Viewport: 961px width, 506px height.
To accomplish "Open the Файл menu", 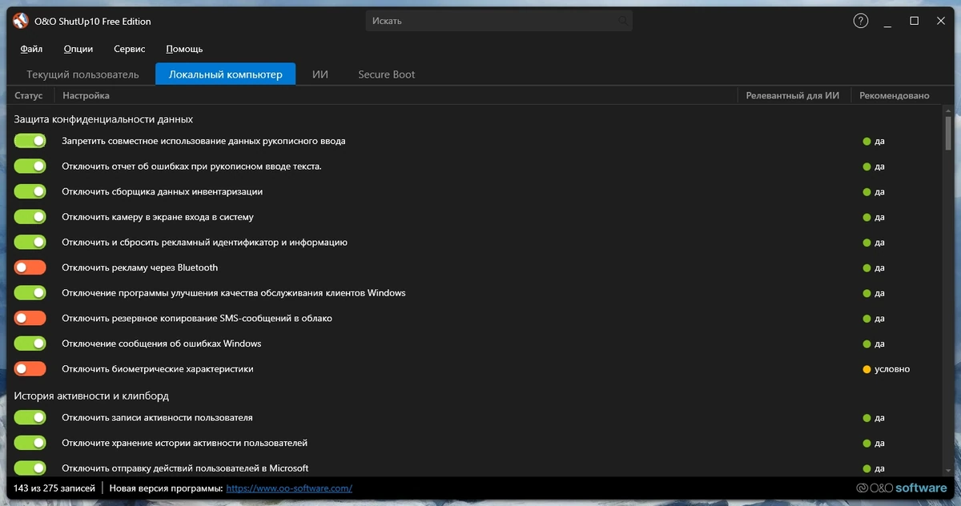I will tap(31, 49).
